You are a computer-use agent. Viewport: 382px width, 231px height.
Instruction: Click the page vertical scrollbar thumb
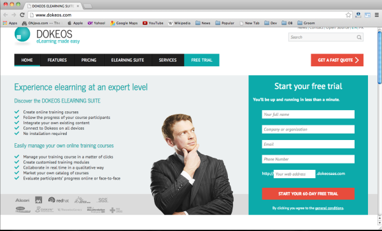379,57
